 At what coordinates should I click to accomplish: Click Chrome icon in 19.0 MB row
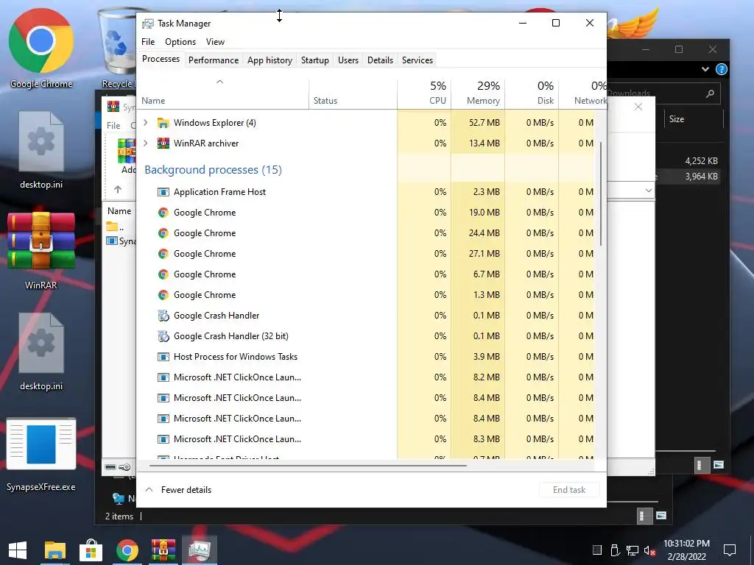pyautogui.click(x=163, y=213)
